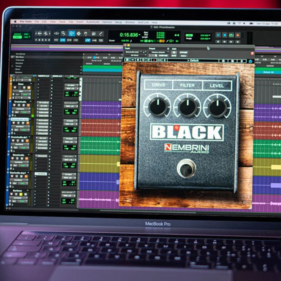Click the Apple logo menu
This screenshot has height=281, width=281.
click(x=15, y=21)
